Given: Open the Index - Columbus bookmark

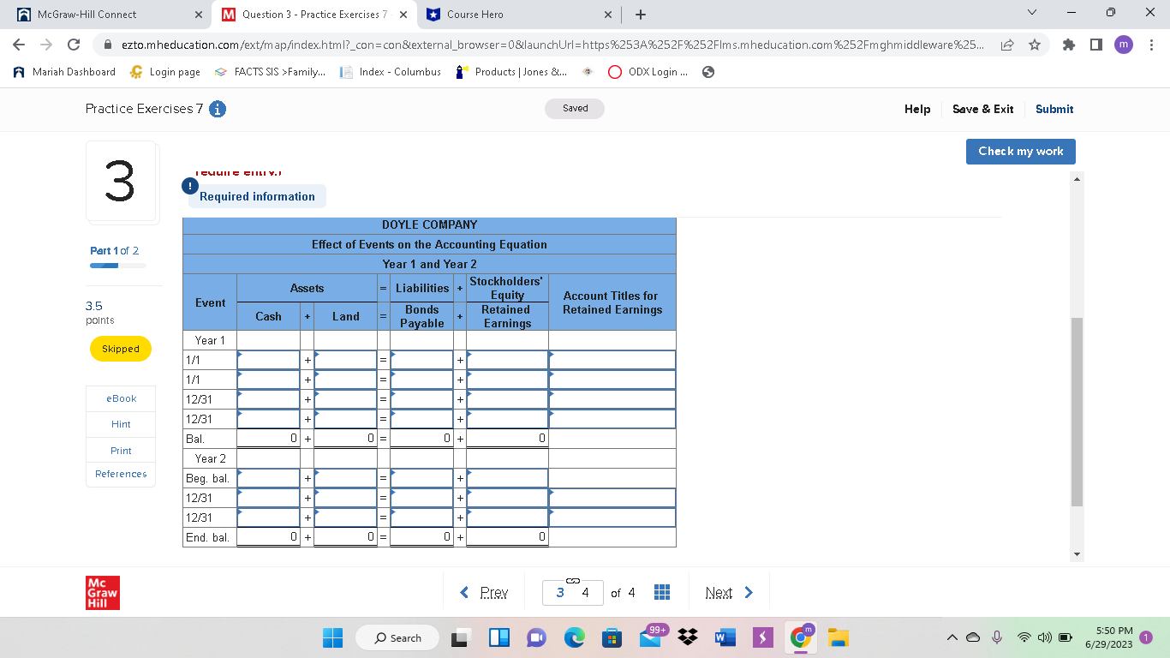Looking at the screenshot, I should (x=391, y=72).
